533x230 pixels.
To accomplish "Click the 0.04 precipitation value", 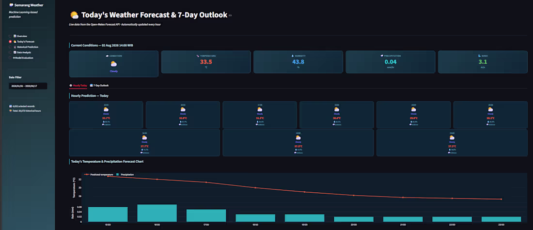I will pos(391,62).
